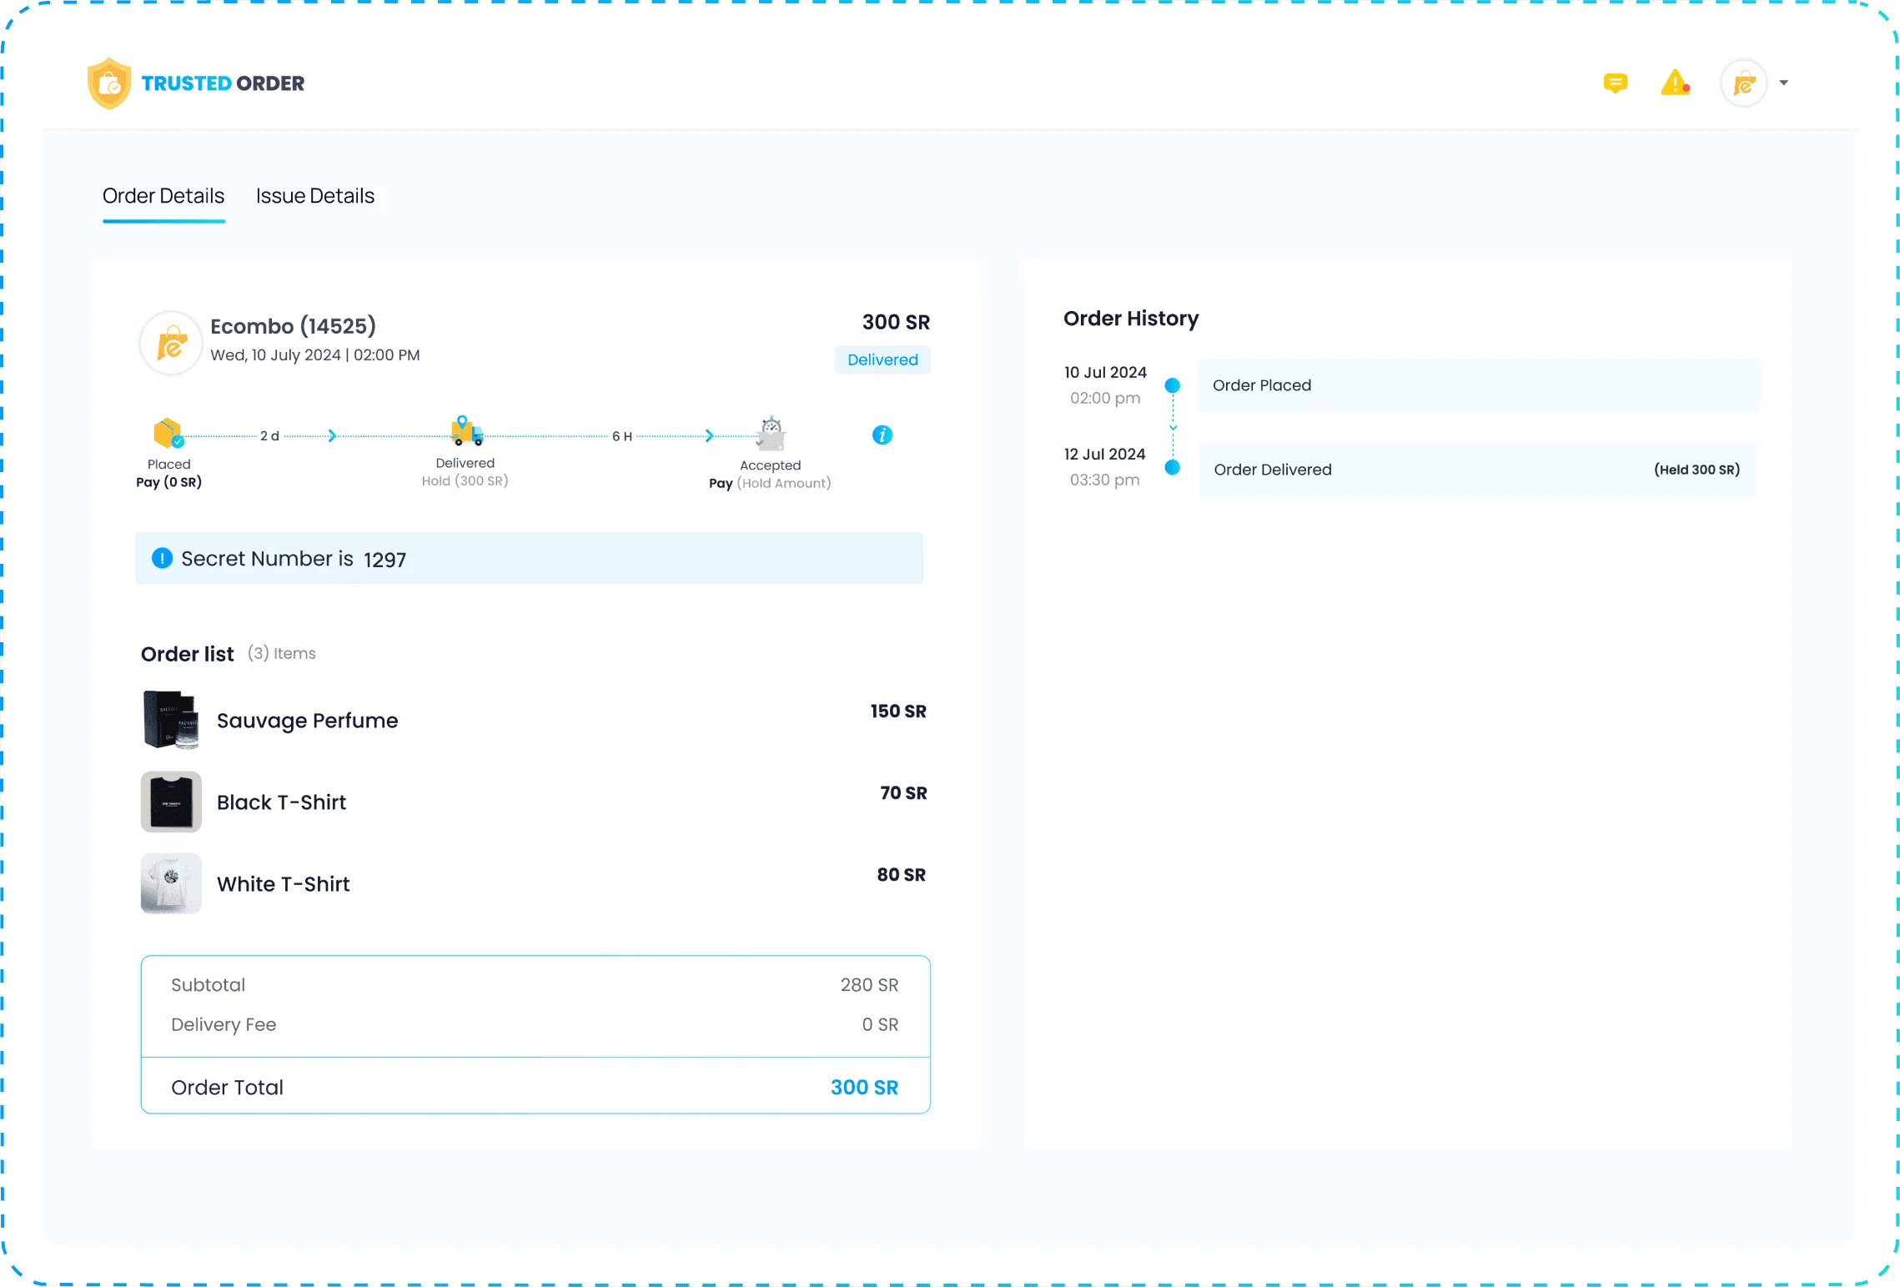Select the Black T-Shirt item name
Screen dimensions: 1900x1287
[x=281, y=802]
